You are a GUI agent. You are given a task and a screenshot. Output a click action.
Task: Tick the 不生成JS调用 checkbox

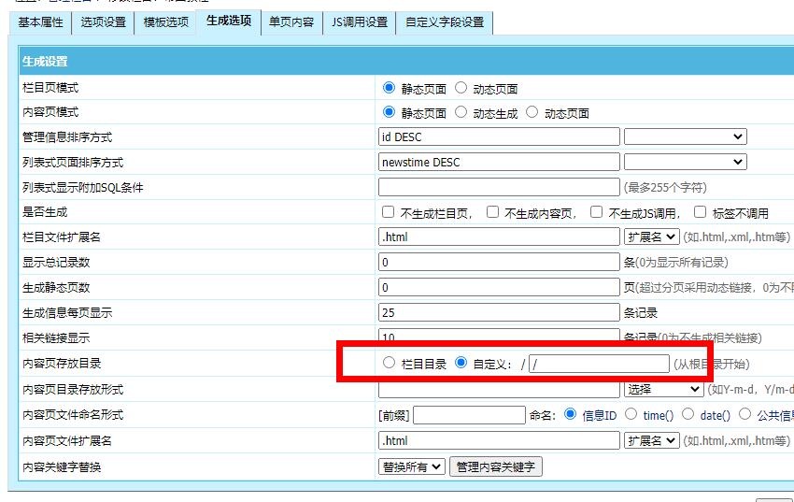tap(597, 212)
